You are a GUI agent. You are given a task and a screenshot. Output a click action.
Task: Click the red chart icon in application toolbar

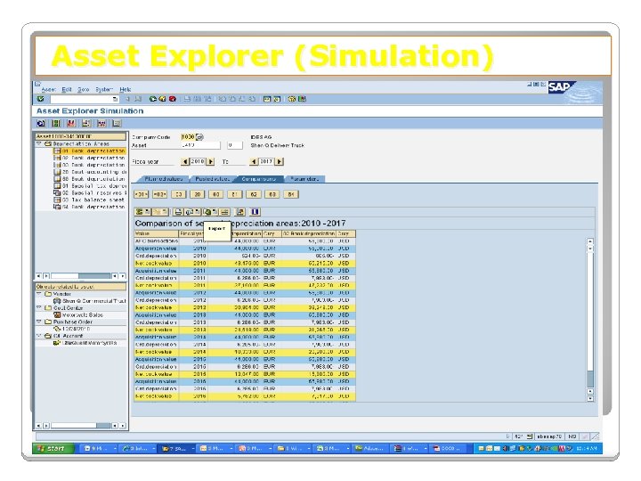(71, 123)
